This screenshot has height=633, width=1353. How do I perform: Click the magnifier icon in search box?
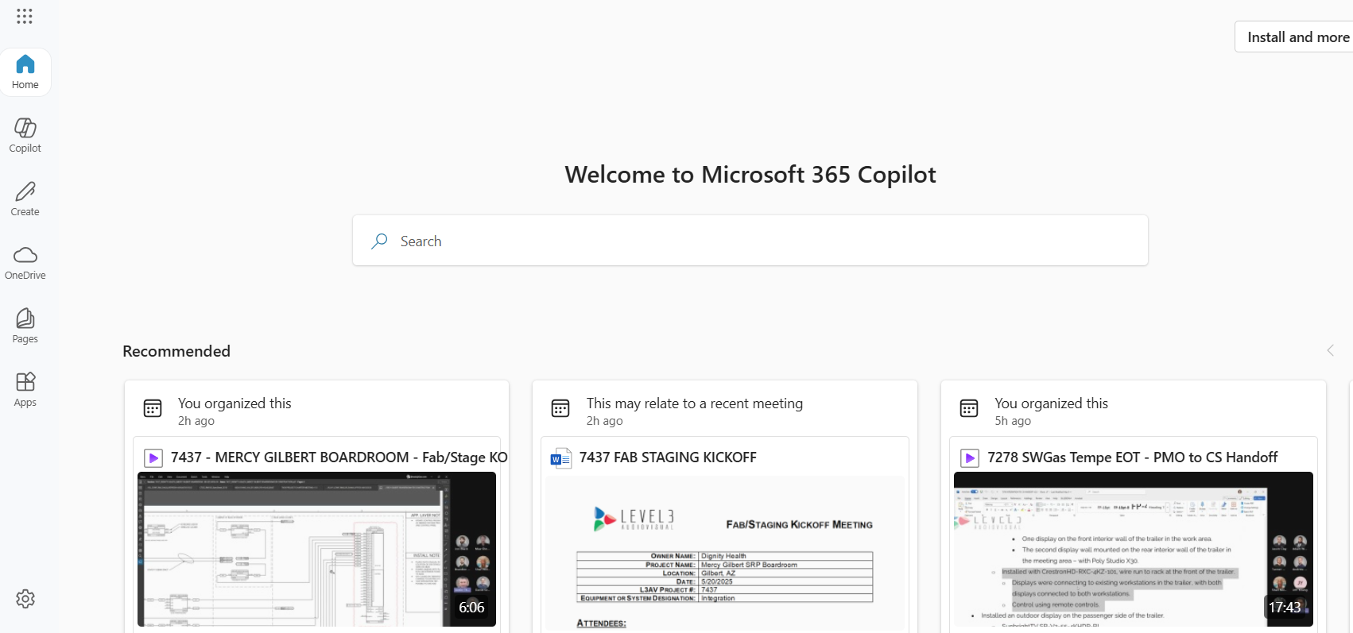(380, 241)
